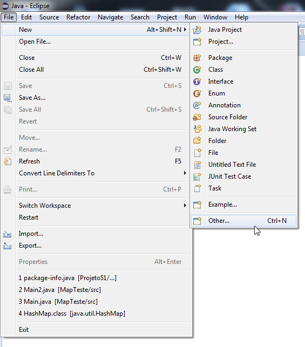Viewport: 305px width, 347px height.
Task: Open the Run menu
Action: pos(190,17)
